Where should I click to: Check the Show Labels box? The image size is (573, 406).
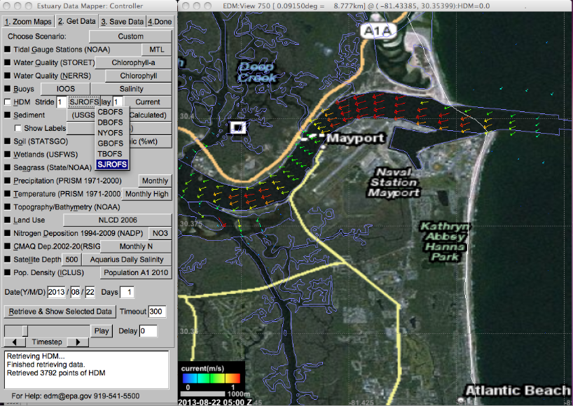[x=18, y=128]
